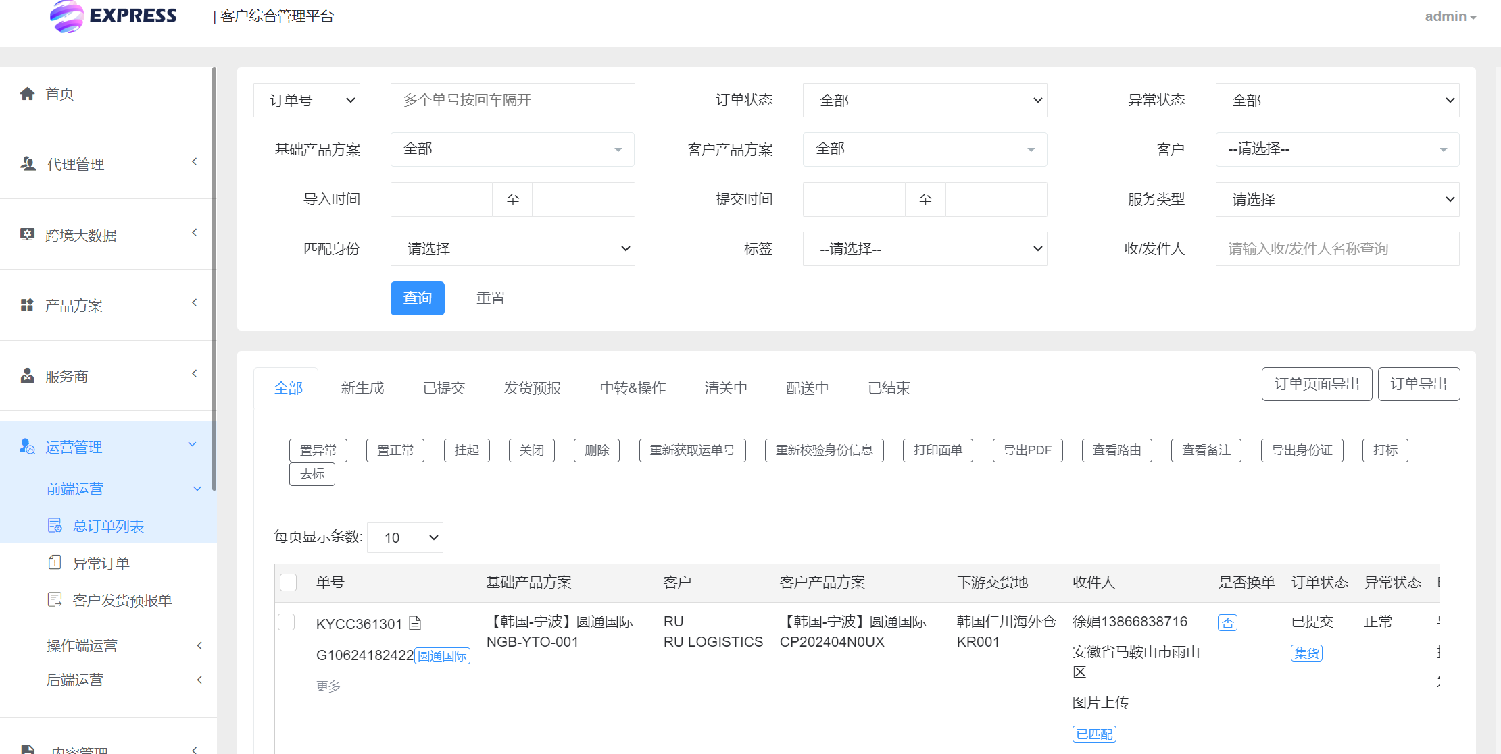Click the 关闭 order button
The height and width of the screenshot is (754, 1501).
[x=532, y=450]
